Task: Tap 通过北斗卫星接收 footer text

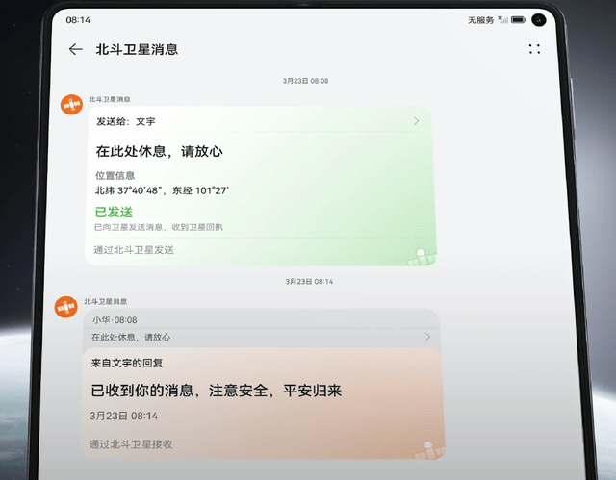Action: (x=131, y=444)
